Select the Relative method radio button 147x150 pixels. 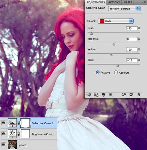click(x=98, y=73)
